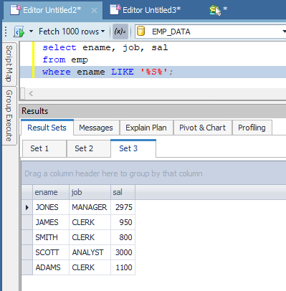Toggle the (x)= variables button
286x291 pixels.
pos(120,32)
